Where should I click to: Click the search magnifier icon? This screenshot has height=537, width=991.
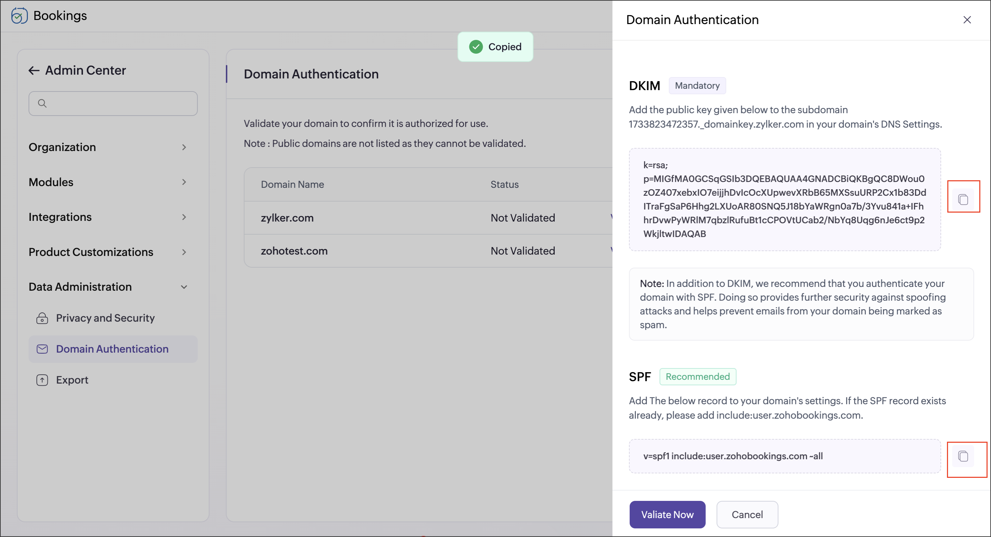(42, 103)
